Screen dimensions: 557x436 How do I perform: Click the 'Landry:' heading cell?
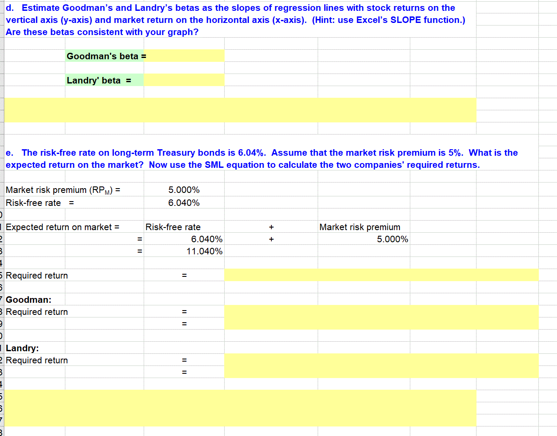click(x=22, y=348)
